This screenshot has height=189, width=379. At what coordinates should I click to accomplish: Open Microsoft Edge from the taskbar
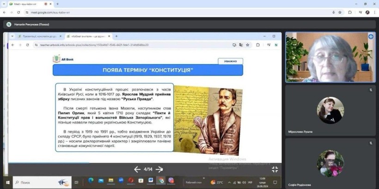point(91,180)
